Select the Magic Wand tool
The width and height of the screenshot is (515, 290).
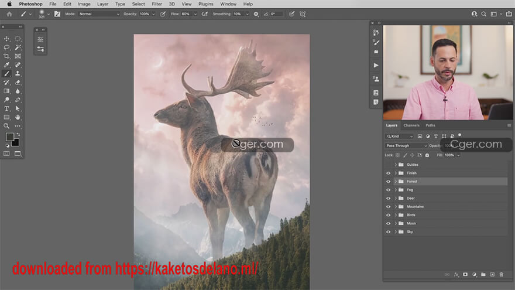[x=18, y=47]
